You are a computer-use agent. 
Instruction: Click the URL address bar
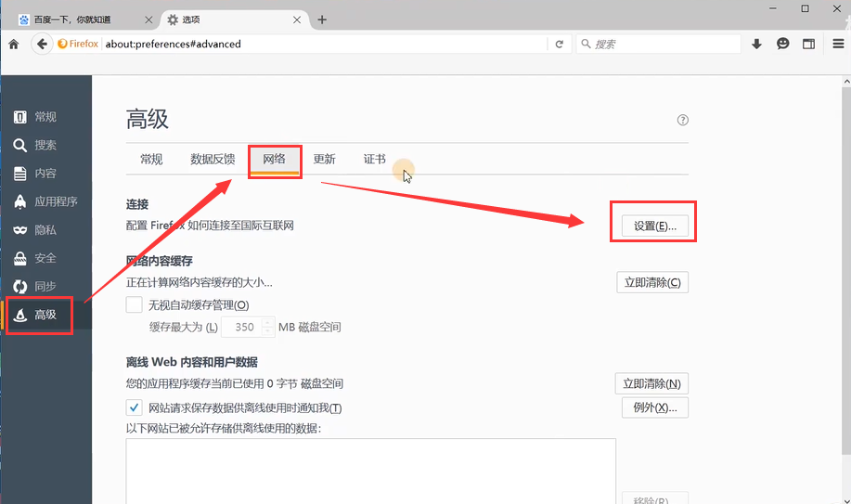325,44
